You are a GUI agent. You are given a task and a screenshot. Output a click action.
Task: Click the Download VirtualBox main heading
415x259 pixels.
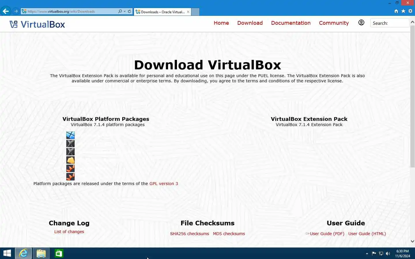click(207, 65)
